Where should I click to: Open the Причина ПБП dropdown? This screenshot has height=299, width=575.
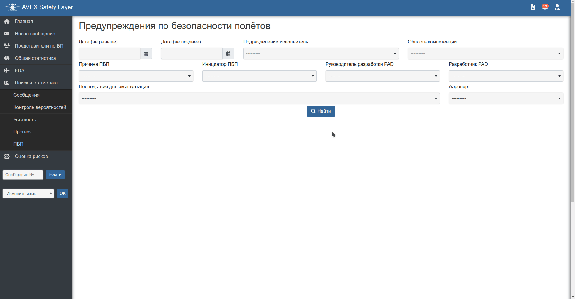point(136,76)
